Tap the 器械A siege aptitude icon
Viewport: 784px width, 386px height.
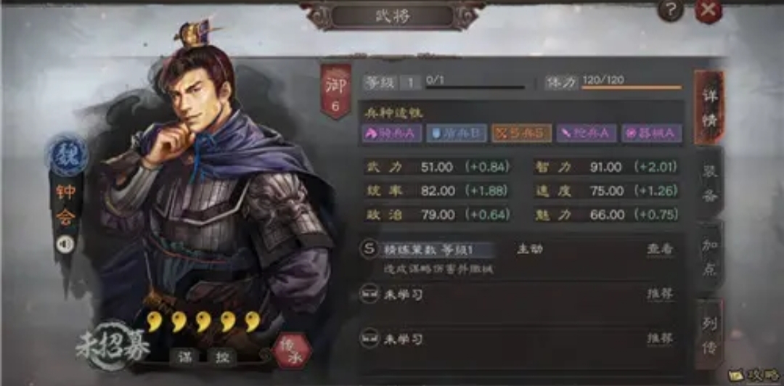click(651, 134)
